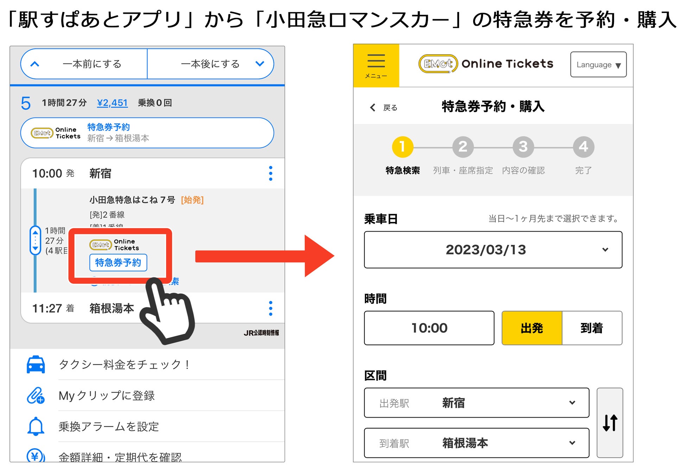Toggle station stops expander on route line
685x475 pixels.
[35, 240]
